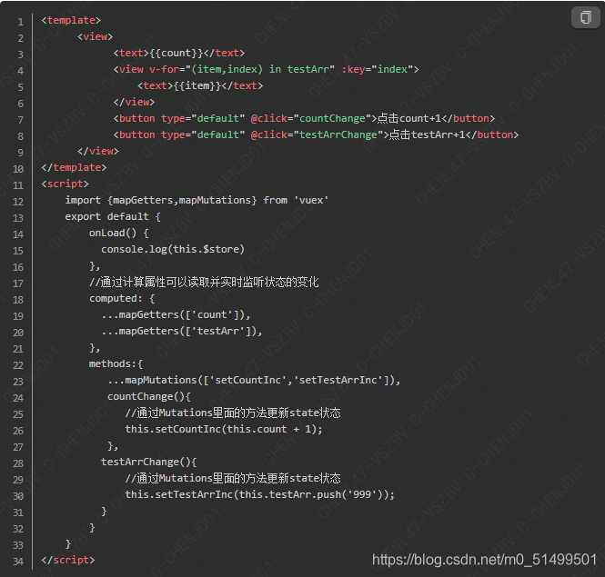Click the v-for testArr view line
The height and width of the screenshot is (577, 605).
(x=267, y=69)
